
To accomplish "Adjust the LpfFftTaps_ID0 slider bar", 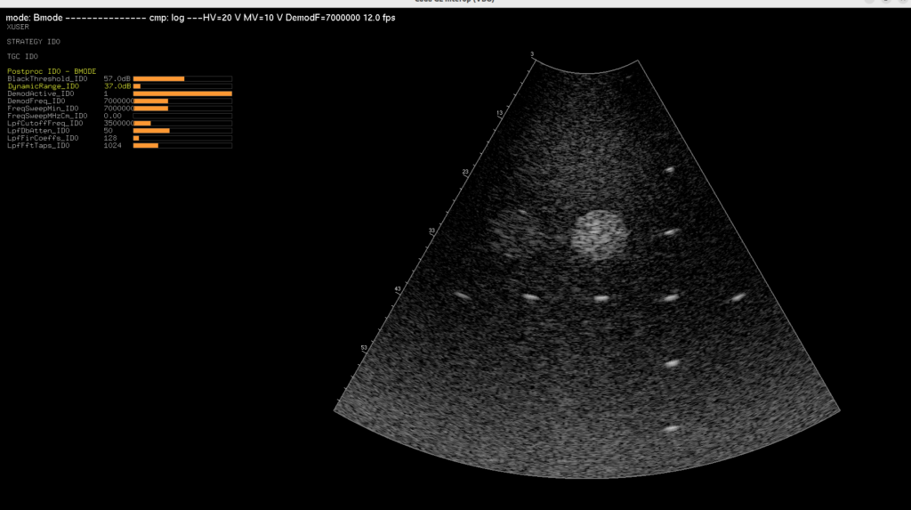I will click(182, 145).
